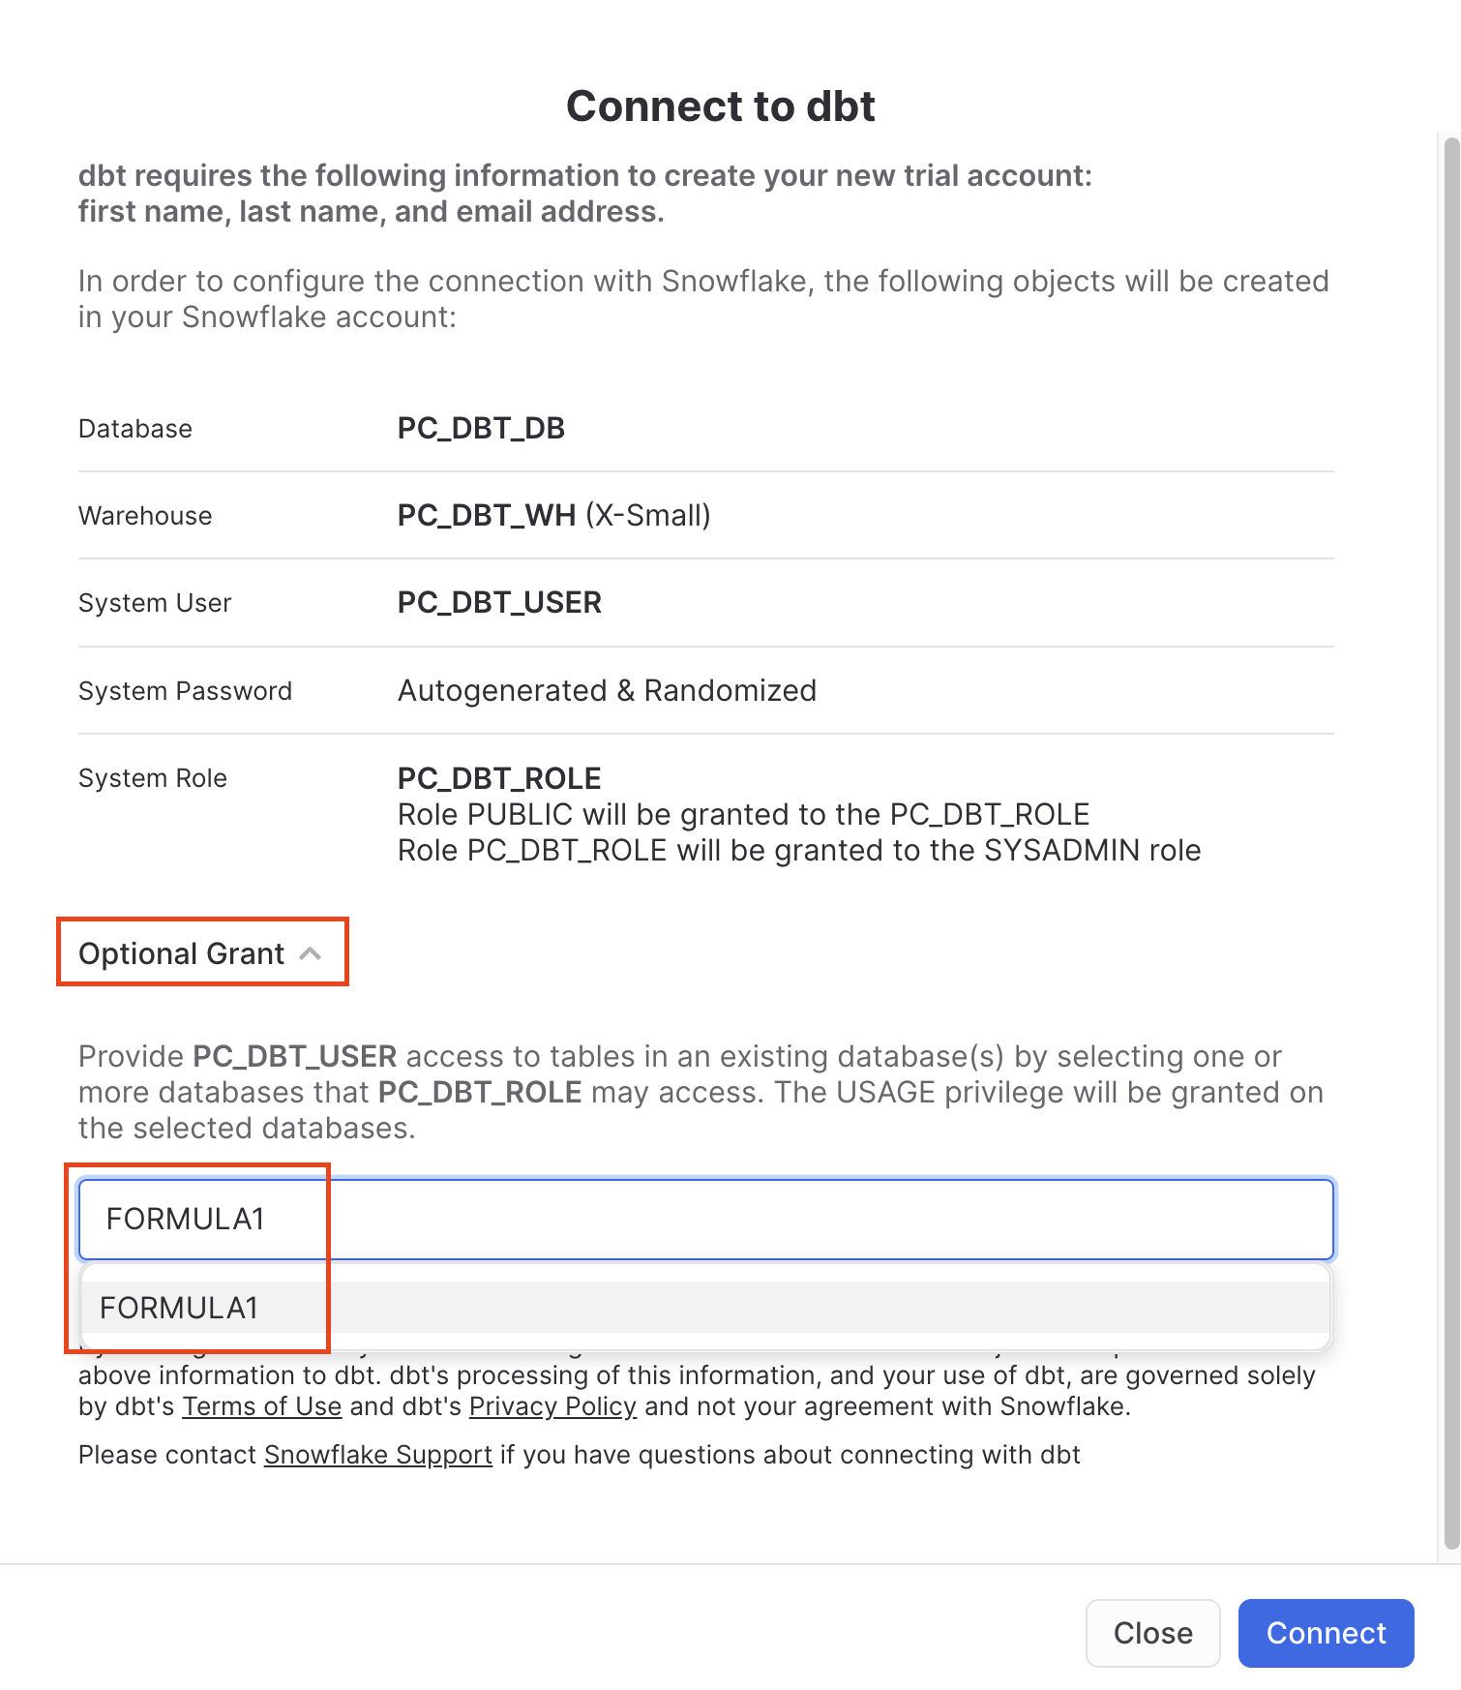This screenshot has width=1461, height=1690.
Task: Contact Snowflake Support via the link
Action: coord(377,1454)
